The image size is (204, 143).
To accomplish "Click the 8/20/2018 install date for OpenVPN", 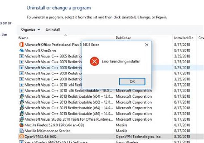I will tap(182, 137).
